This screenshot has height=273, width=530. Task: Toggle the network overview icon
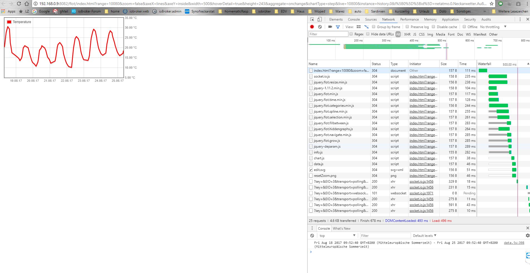[x=366, y=27]
